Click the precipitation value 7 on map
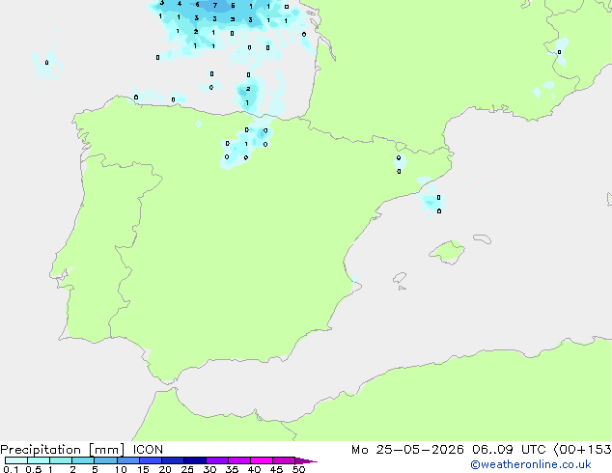 [215, 6]
